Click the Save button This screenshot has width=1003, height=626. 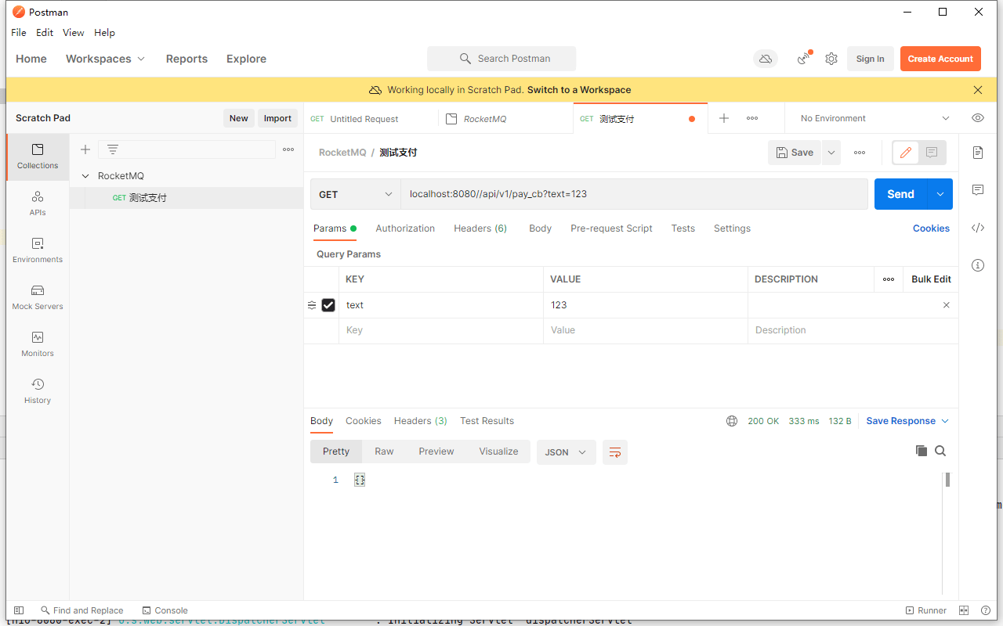pos(794,153)
